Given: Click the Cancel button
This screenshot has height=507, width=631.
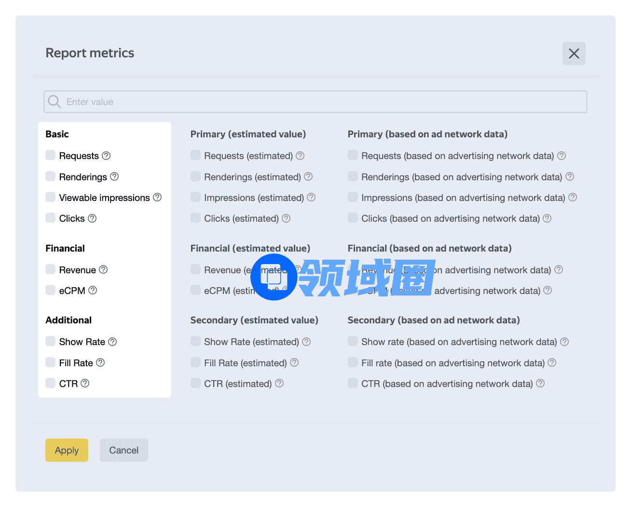Looking at the screenshot, I should [x=123, y=450].
